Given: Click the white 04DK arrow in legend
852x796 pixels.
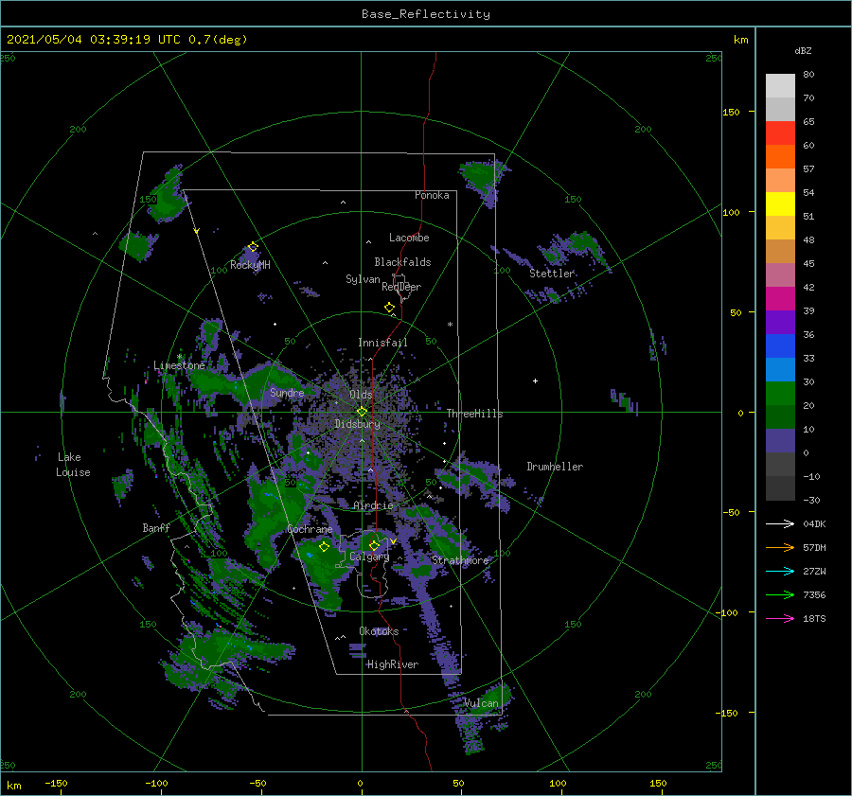Looking at the screenshot, I should click(x=780, y=523).
